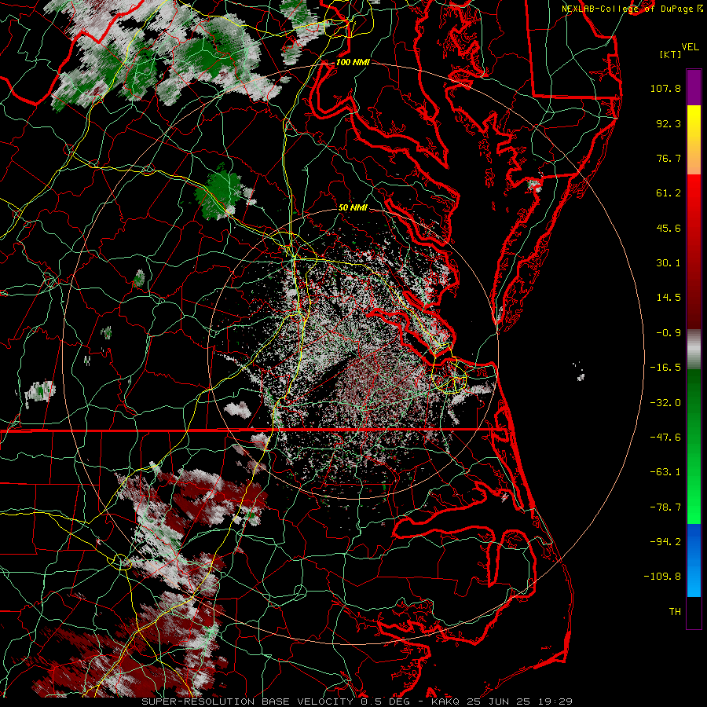Click the 50 NMI range ring label
This screenshot has height=707, width=707.
coord(353,208)
